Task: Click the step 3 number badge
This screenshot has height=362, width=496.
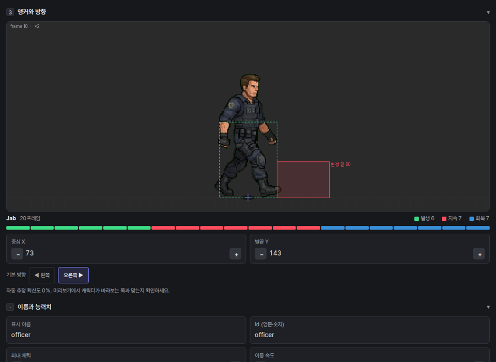Action: [10, 12]
